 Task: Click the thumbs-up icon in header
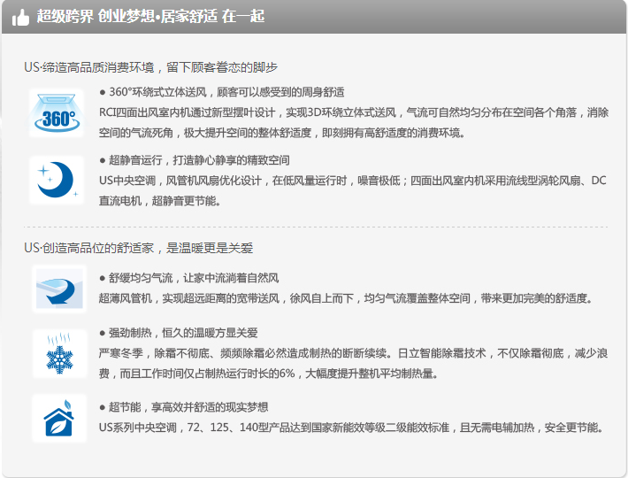[20, 18]
